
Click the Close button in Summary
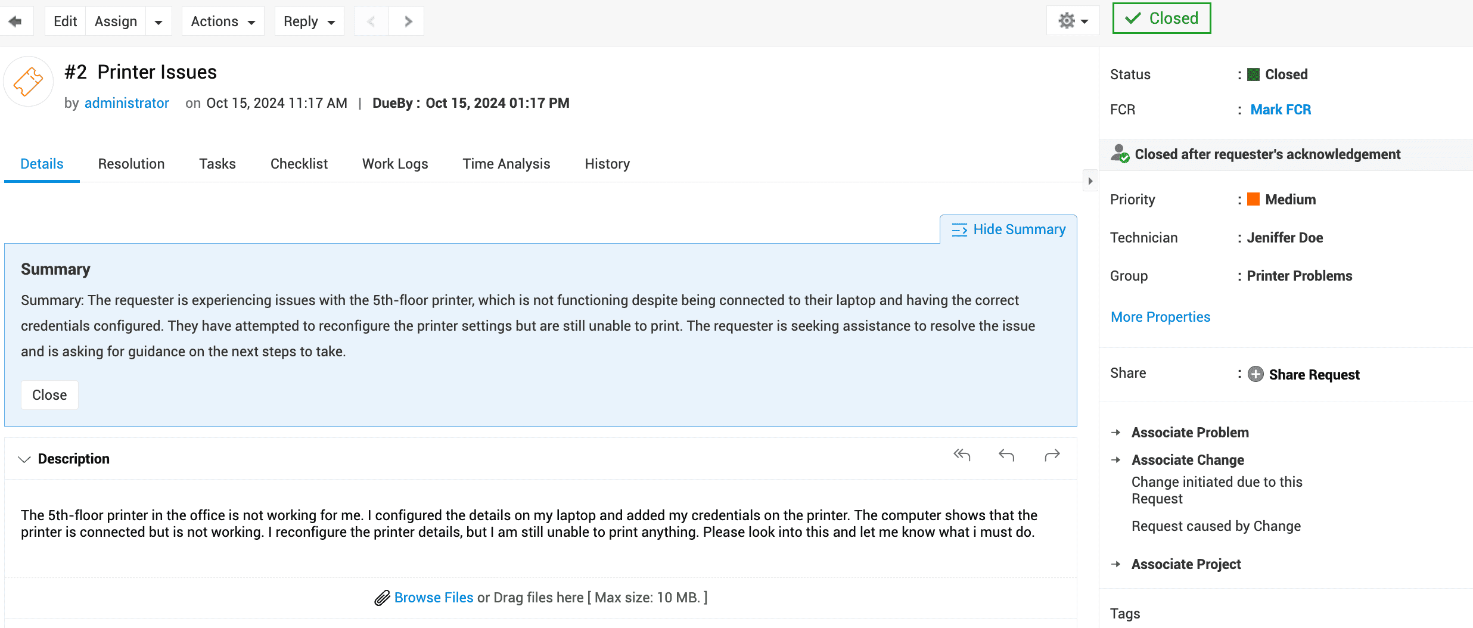(x=49, y=395)
